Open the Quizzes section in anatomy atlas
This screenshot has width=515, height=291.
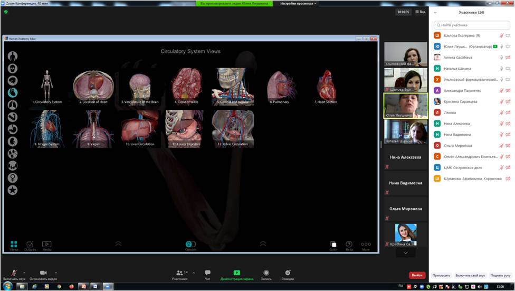(x=30, y=245)
